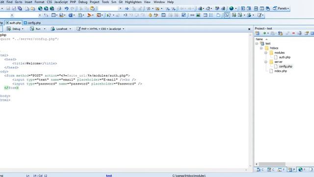Screen dimensions: 314x177
Task: Open the Find menu
Action: tap(9, 2)
